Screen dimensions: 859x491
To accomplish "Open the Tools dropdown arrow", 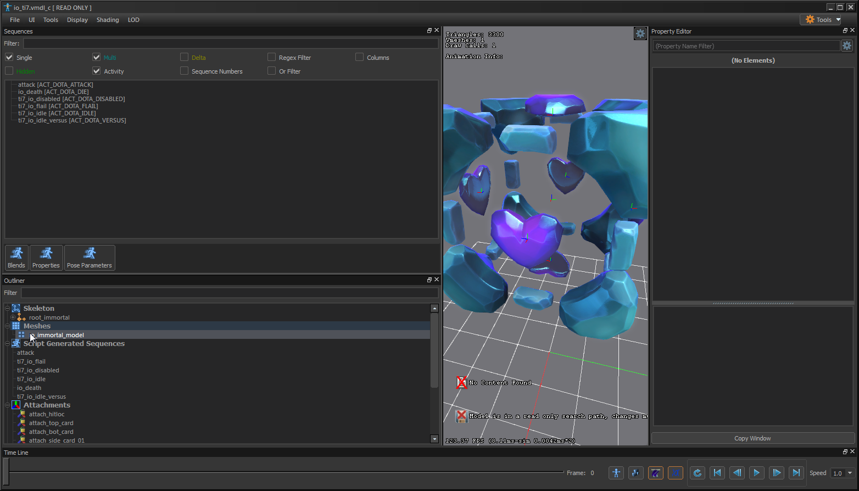I will pos(838,20).
